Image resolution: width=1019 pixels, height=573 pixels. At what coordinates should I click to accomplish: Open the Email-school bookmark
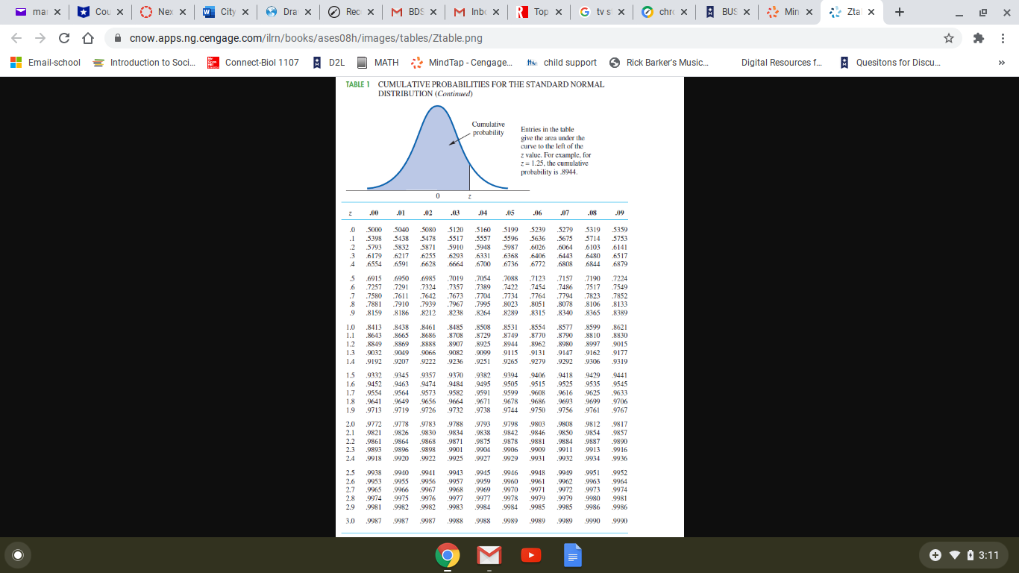[46, 63]
